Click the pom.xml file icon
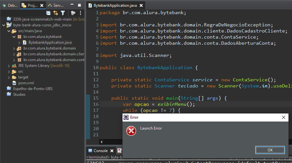Viewport: 292px width, 163px height. point(14,83)
